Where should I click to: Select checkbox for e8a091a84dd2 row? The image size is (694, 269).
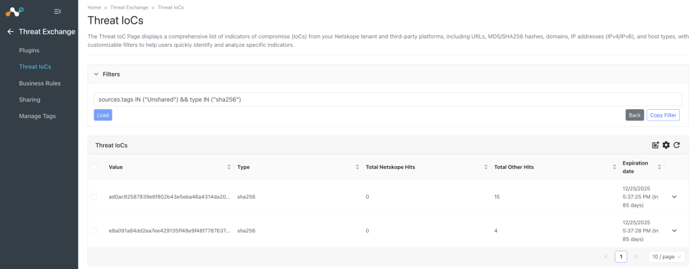tap(94, 231)
